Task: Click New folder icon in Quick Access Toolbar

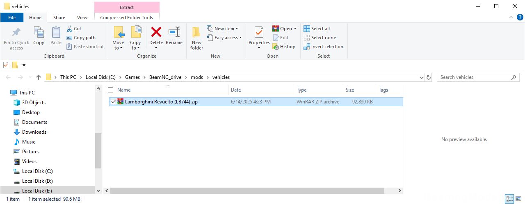Action: [x=15, y=65]
